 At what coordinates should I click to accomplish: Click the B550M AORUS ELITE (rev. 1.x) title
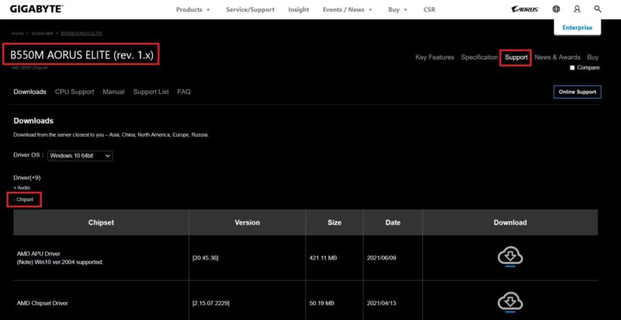coord(82,54)
